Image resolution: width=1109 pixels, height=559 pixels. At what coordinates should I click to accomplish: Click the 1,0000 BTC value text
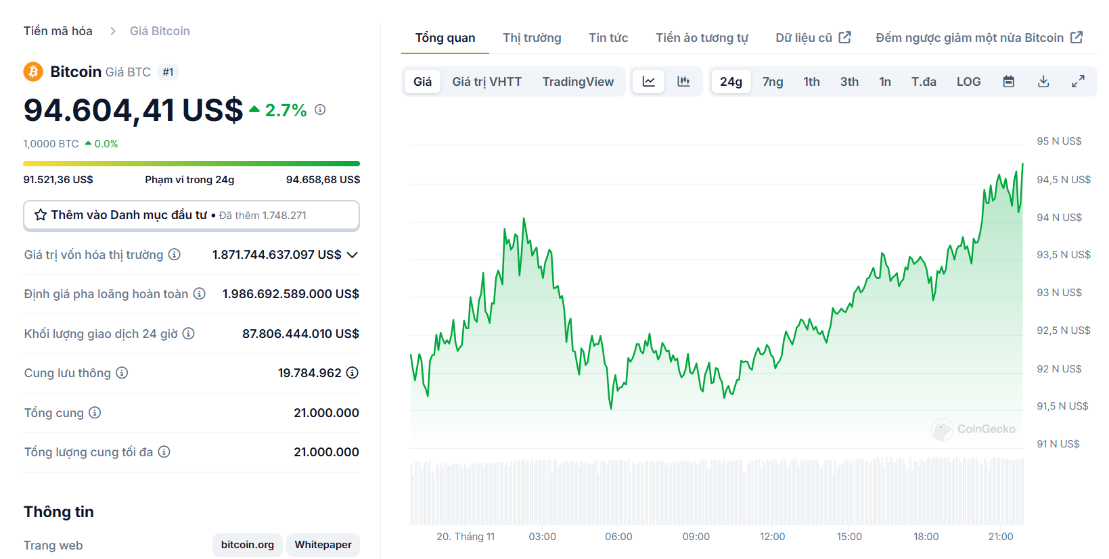tap(51, 144)
